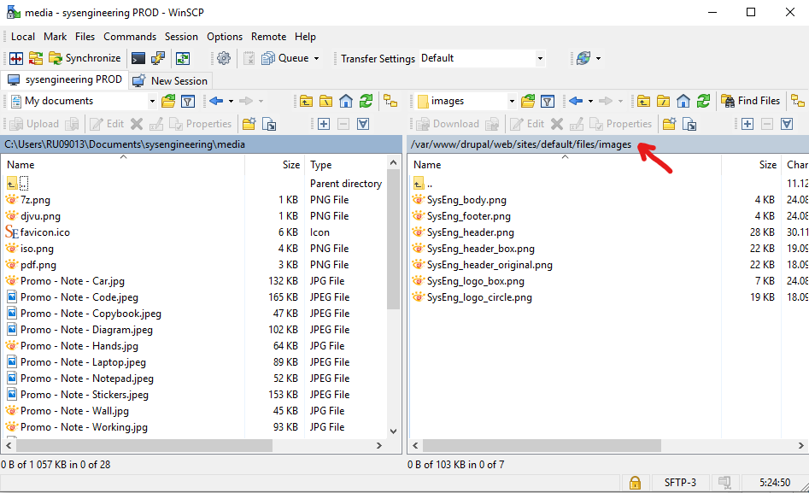This screenshot has height=493, width=809.
Task: Go back in local panel history
Action: (216, 101)
